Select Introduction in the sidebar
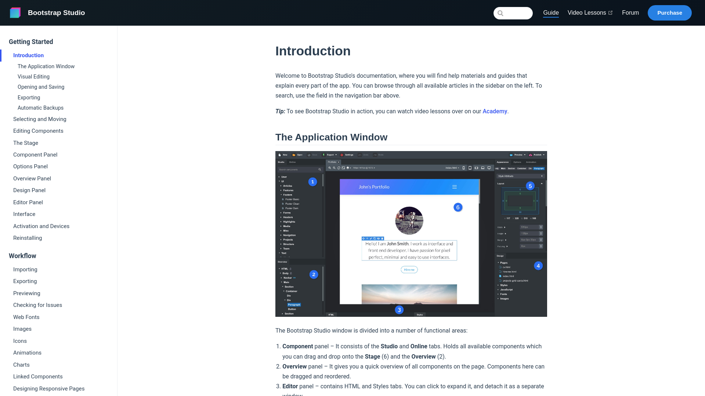 click(x=28, y=55)
